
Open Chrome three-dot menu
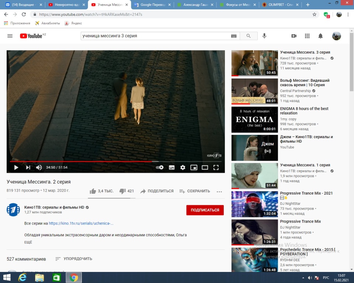348,14
